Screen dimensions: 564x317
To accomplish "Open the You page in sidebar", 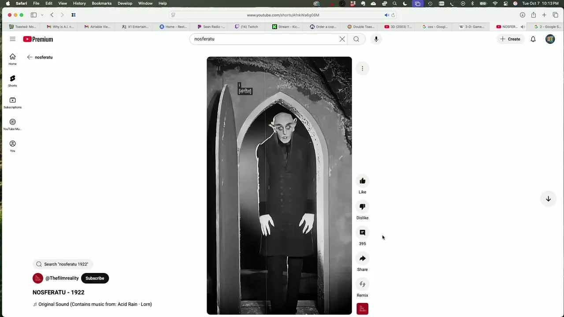I will tap(12, 146).
